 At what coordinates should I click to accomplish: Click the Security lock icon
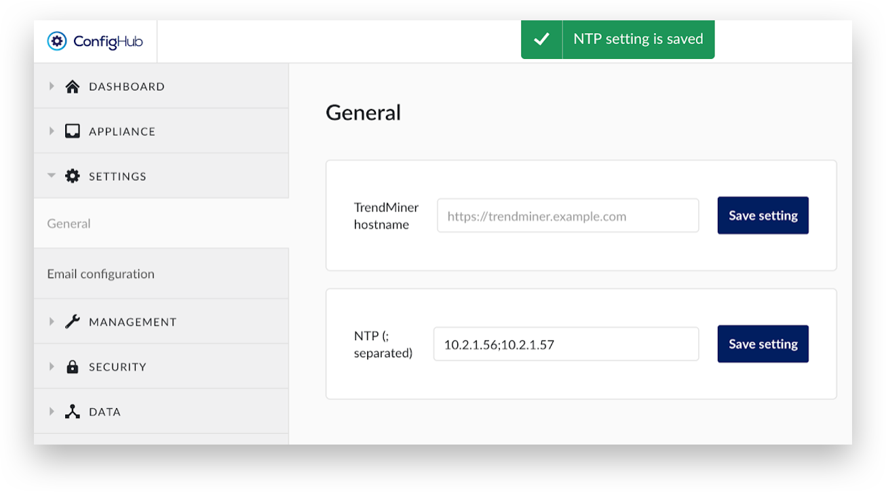[73, 367]
